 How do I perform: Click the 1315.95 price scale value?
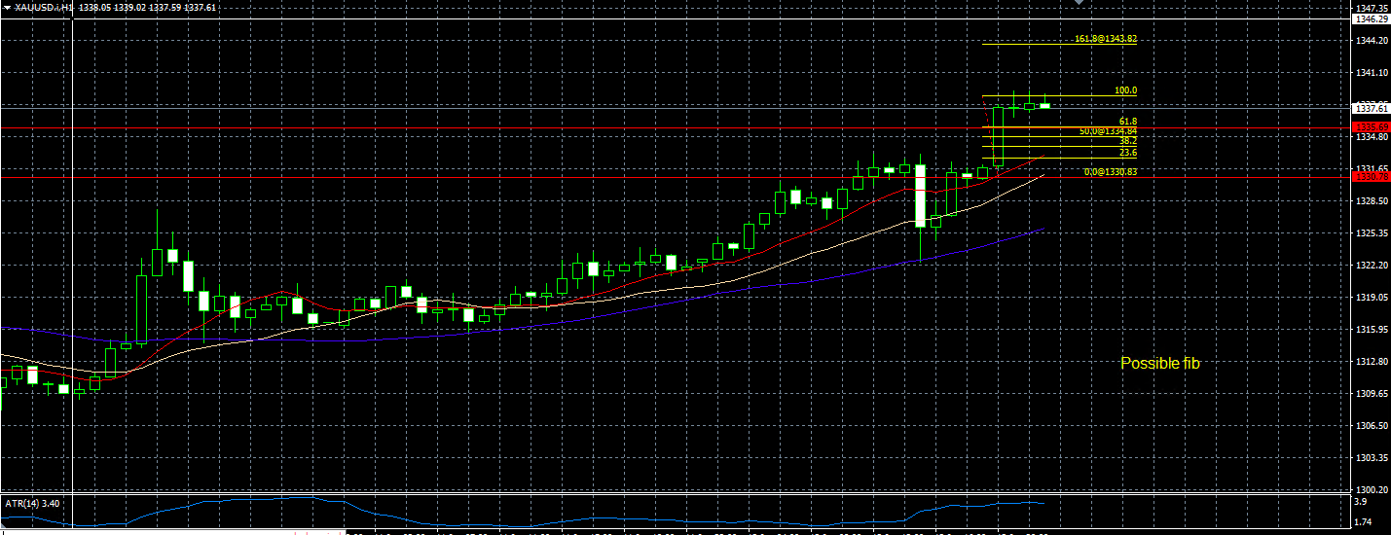[1371, 329]
